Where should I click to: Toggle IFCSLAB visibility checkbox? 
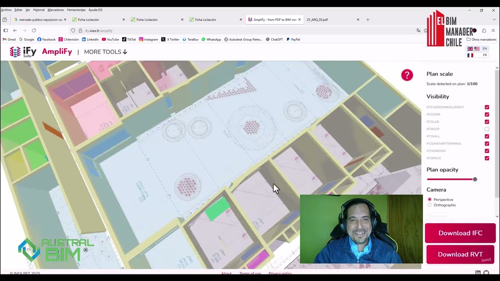(487, 122)
